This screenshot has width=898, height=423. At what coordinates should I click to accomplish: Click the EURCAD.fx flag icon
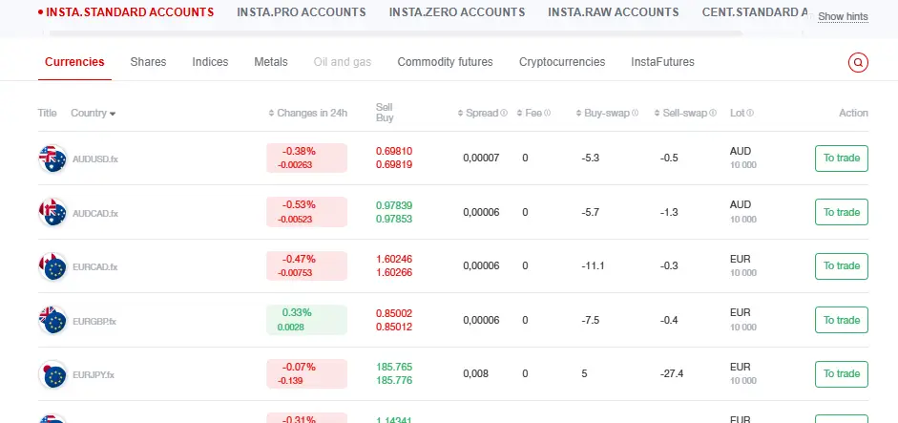click(x=52, y=266)
